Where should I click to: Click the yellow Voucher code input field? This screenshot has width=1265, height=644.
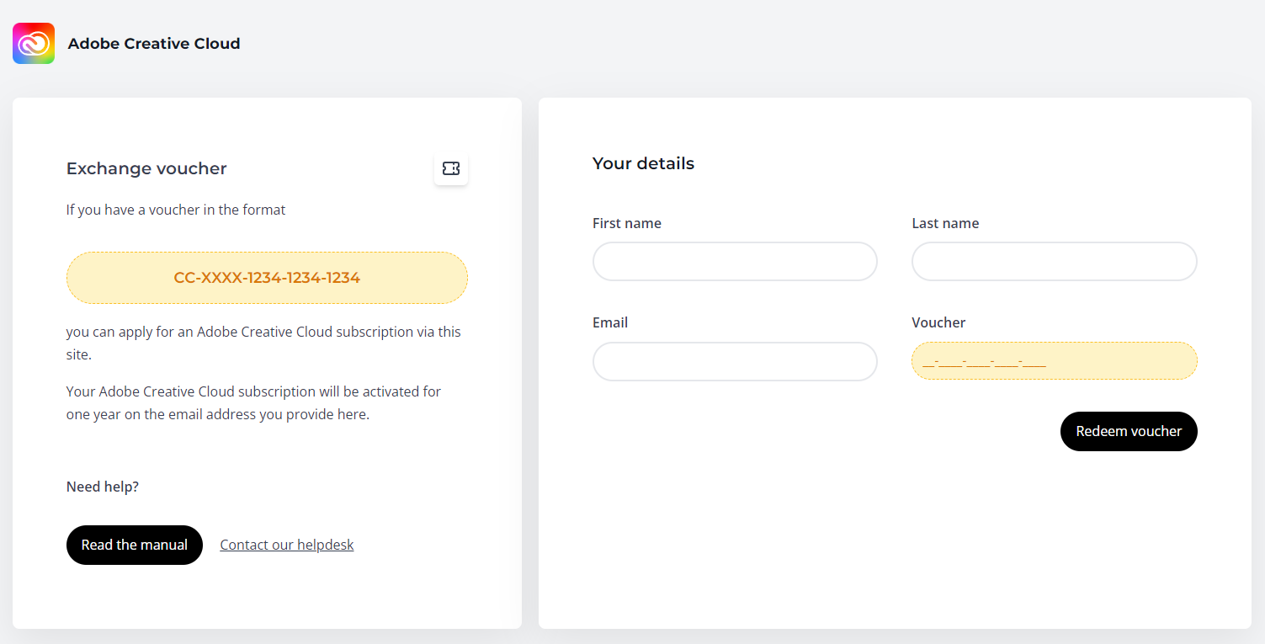[x=1055, y=361]
